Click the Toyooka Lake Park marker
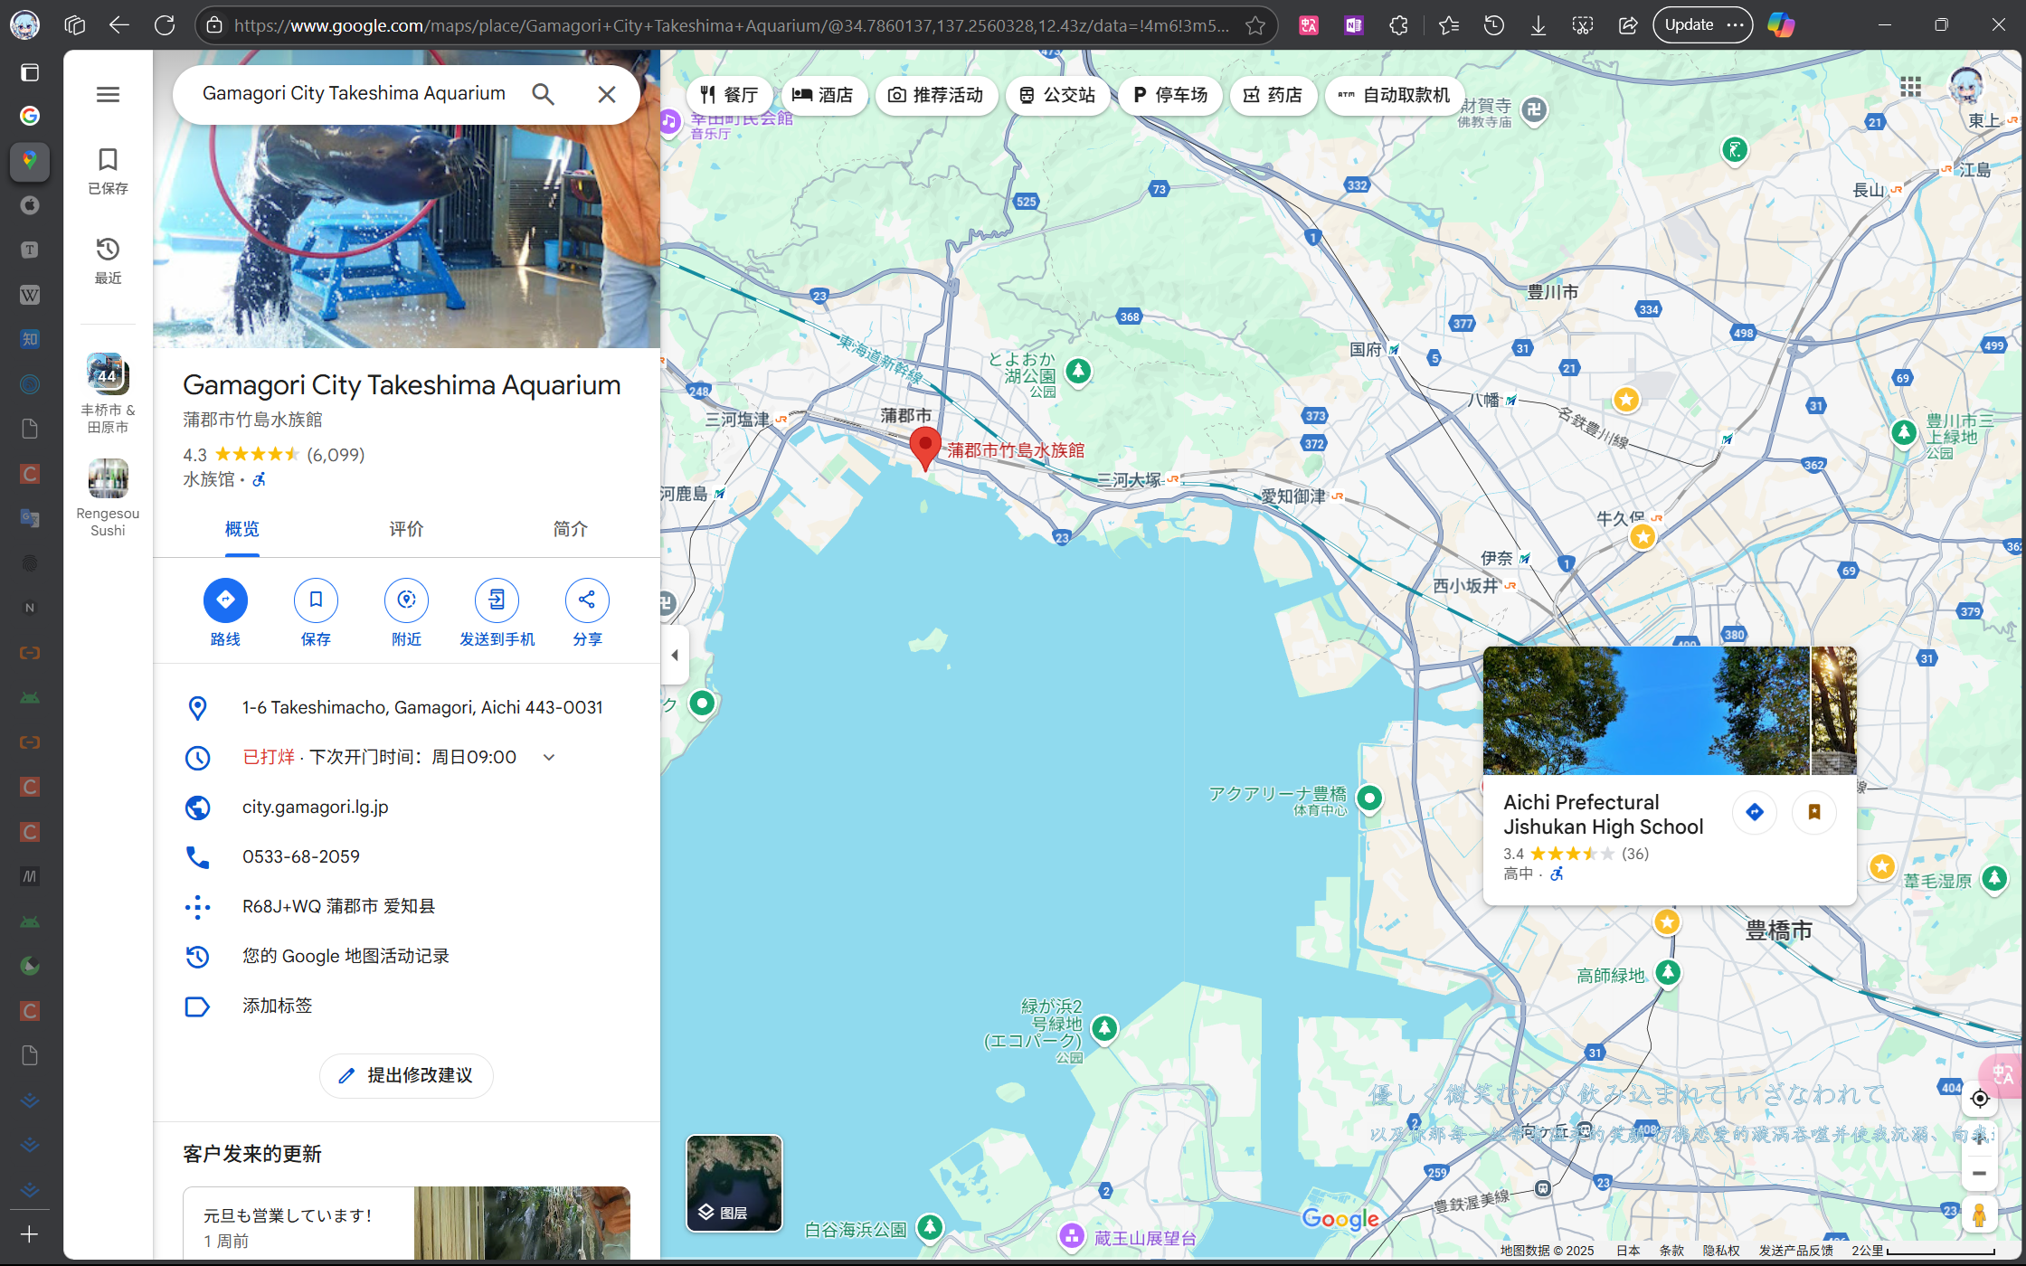2026x1266 pixels. 1078,371
